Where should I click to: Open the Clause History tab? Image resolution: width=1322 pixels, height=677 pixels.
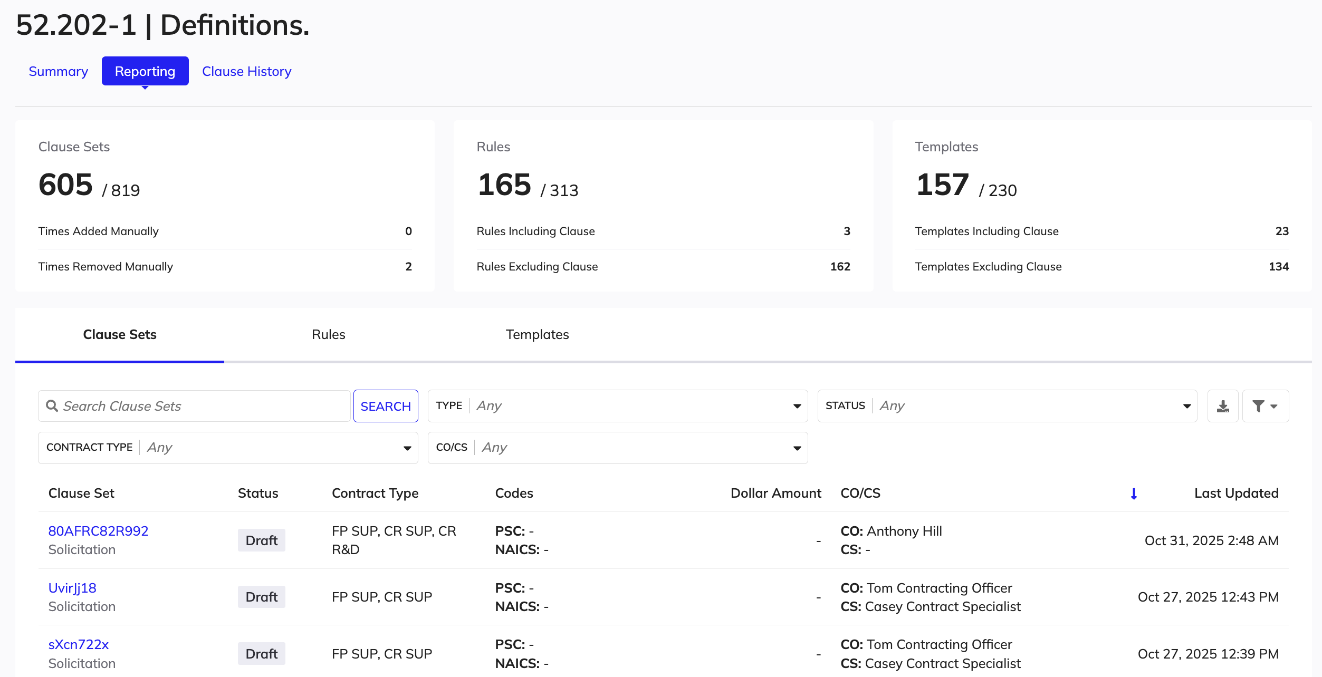point(247,71)
